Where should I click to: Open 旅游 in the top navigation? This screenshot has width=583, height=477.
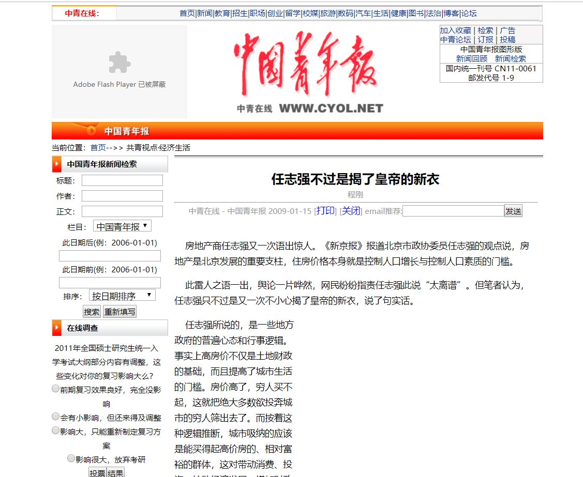[328, 13]
